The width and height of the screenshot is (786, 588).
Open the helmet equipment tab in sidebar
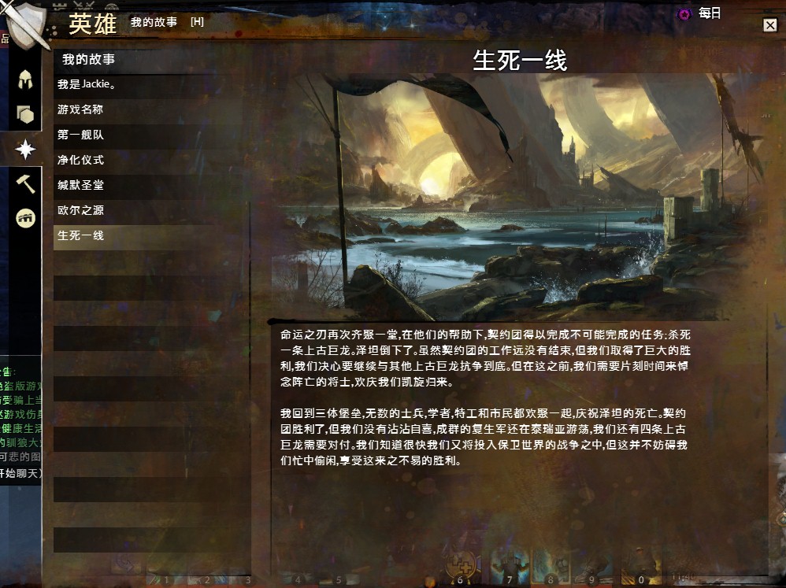(25, 80)
